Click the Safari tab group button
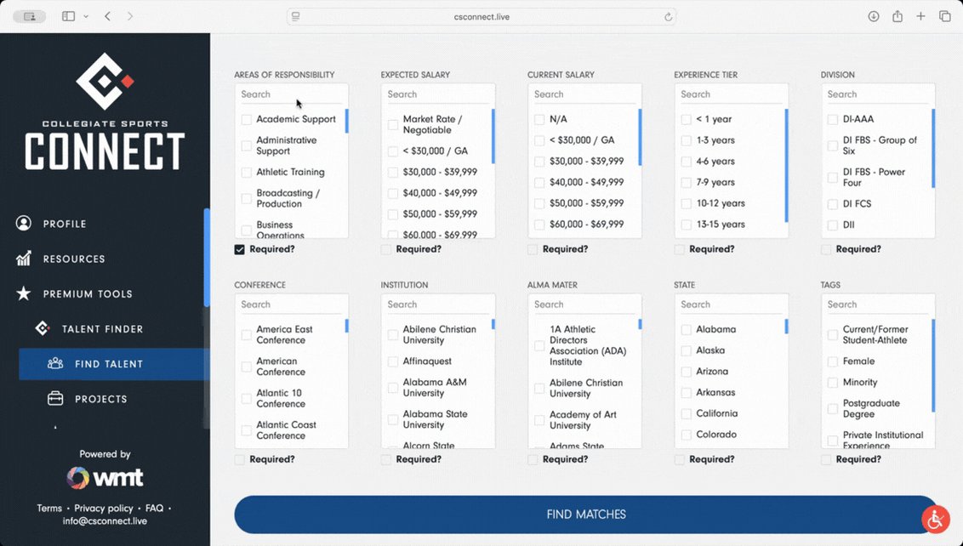The height and width of the screenshot is (546, 963). [x=30, y=16]
